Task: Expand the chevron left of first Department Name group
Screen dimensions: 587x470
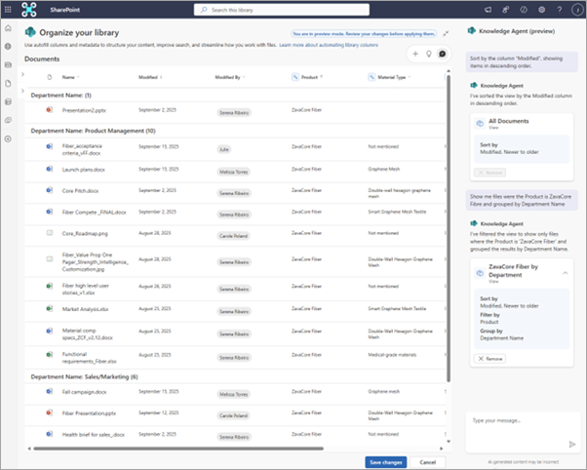Action: coord(22,91)
